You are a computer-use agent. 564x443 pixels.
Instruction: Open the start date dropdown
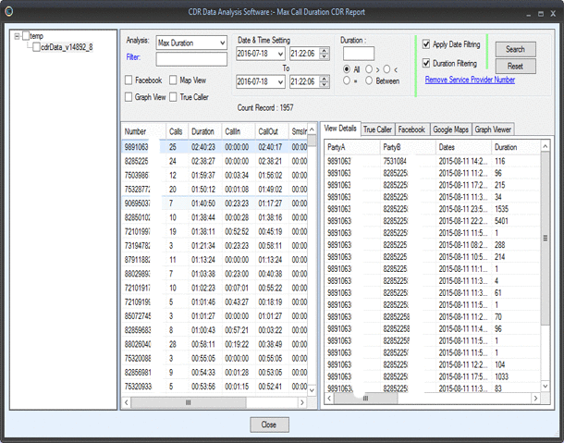coord(280,54)
